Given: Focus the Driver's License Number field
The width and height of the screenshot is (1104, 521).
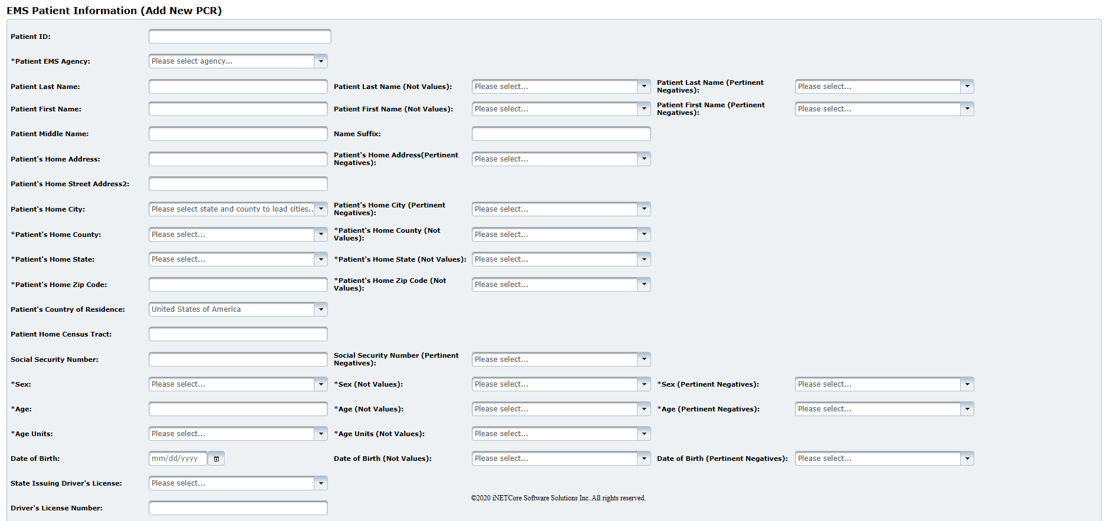Looking at the screenshot, I should point(238,508).
